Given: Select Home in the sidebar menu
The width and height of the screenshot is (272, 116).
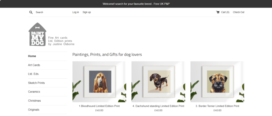Looking at the screenshot, I should pos(32,56).
